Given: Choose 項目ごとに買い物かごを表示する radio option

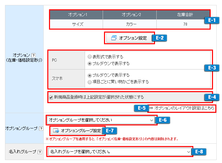Looking at the screenshot, I should pyautogui.click(x=89, y=81).
